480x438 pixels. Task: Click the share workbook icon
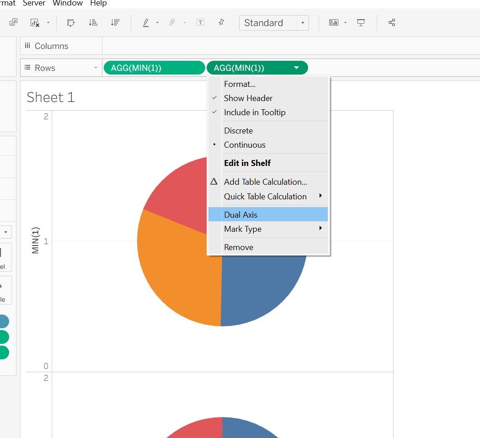pyautogui.click(x=391, y=22)
